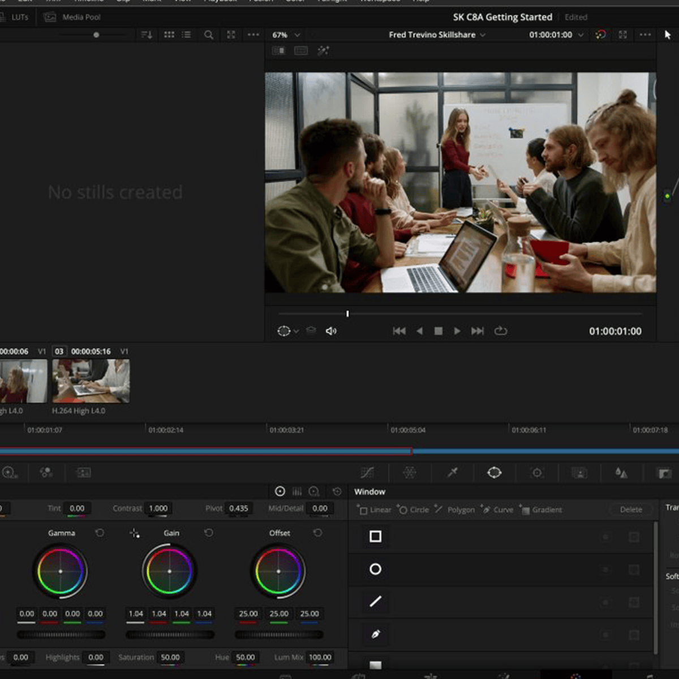Open the Magic Mask palette
Screen dimensions: 679x679
pos(579,472)
